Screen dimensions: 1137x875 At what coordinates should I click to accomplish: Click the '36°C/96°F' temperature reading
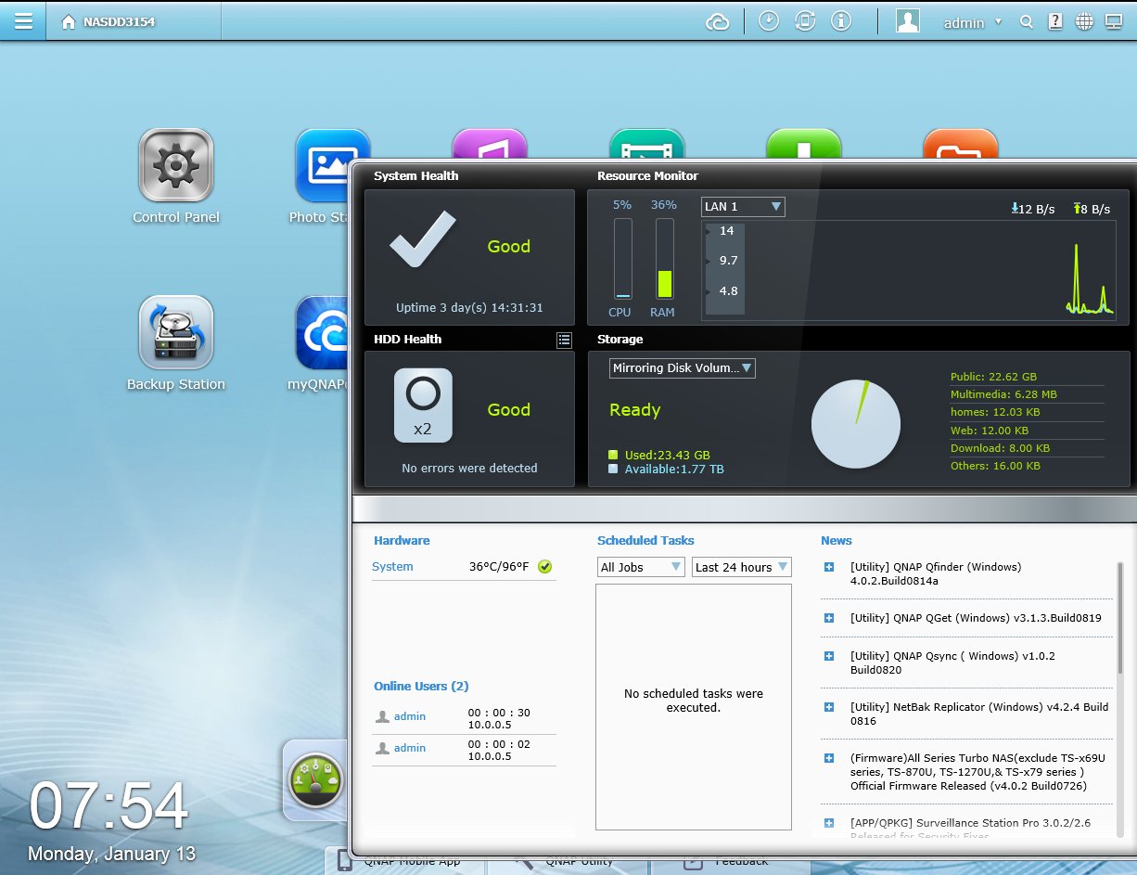[x=499, y=567]
